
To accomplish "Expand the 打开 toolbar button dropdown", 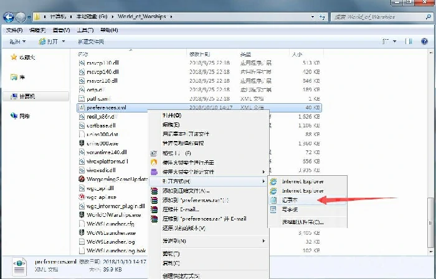I will tap(51, 42).
